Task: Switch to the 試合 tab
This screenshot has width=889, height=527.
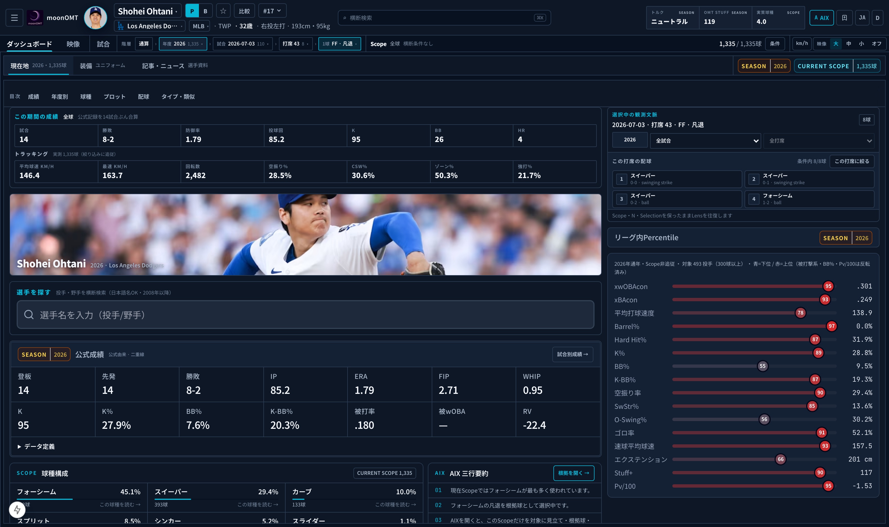Action: point(103,44)
